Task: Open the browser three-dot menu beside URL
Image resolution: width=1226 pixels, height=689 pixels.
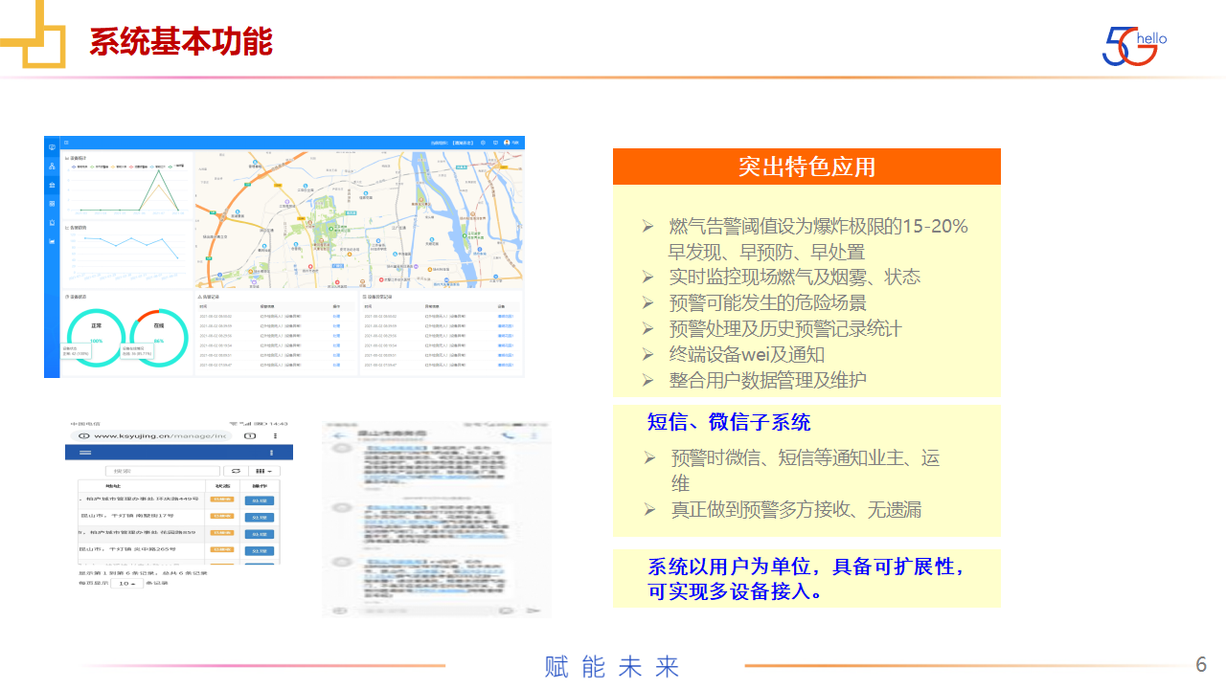Action: click(x=273, y=435)
